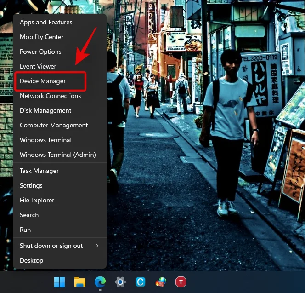Click the red T stop-sign taskbar icon

181,282
